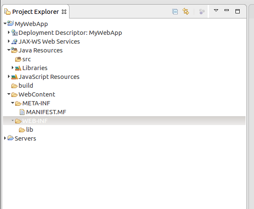Click the Libraries icon
This screenshot has height=209, width=254.
[x=18, y=68]
